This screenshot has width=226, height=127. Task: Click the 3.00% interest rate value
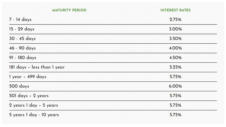point(175,29)
